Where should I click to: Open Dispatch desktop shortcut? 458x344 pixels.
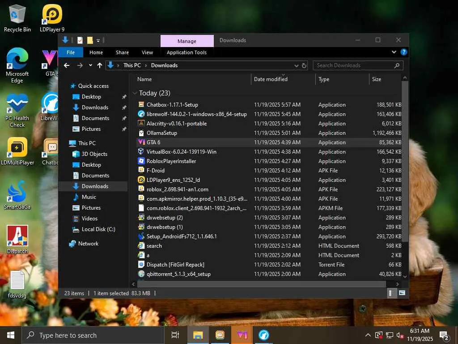point(17,239)
